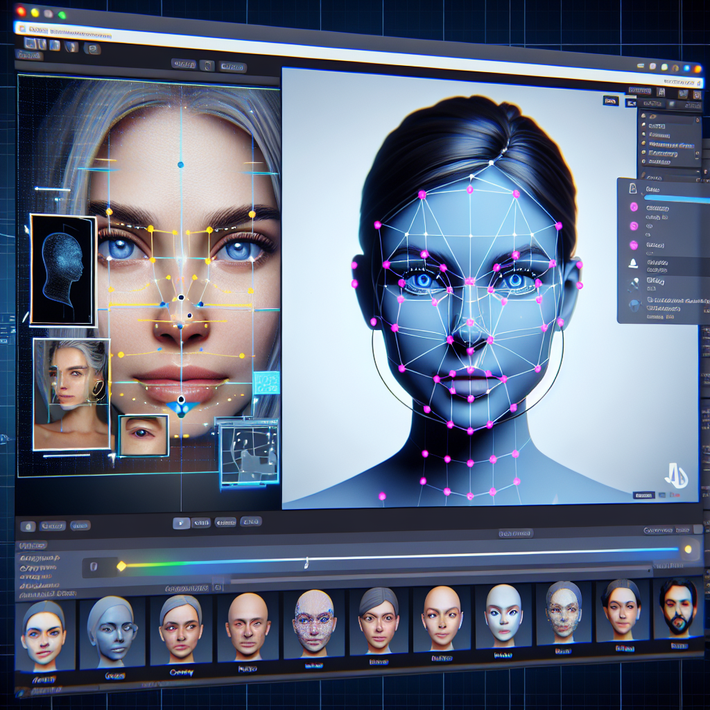Toggle the small checkbox below the timeline track
This screenshot has width=710, height=710.
(x=218, y=587)
